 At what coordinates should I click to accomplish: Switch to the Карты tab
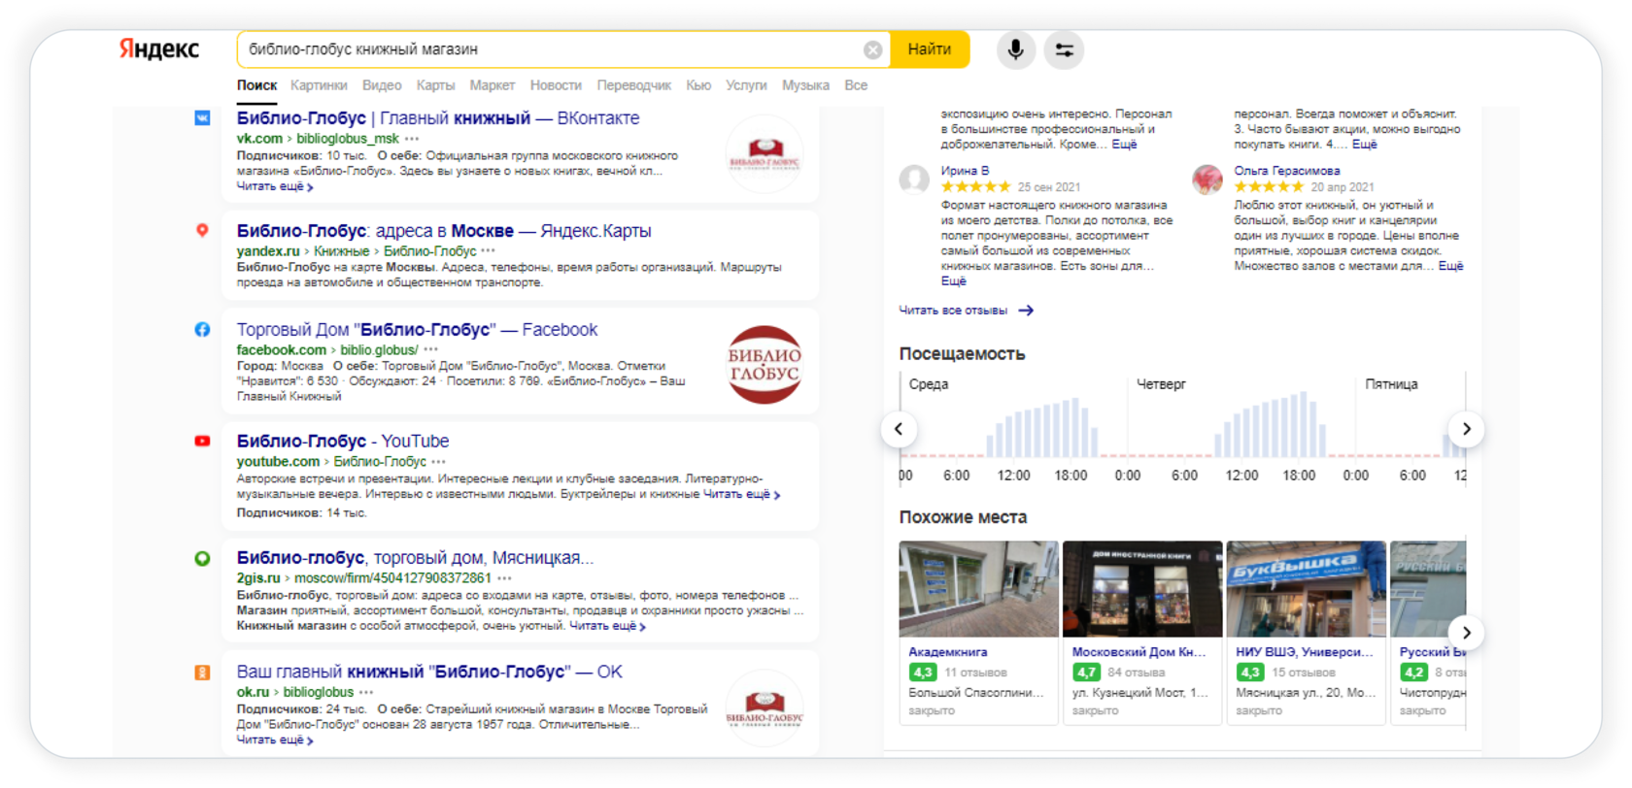coord(435,85)
